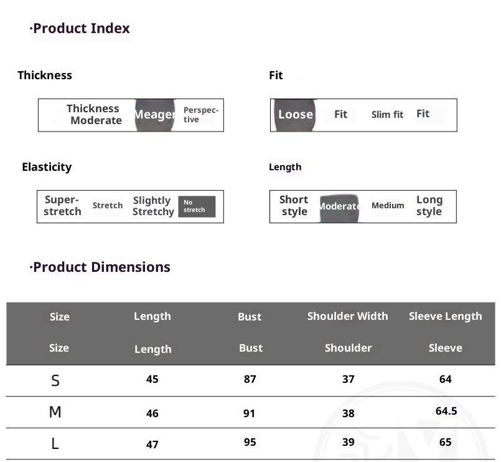The width and height of the screenshot is (501, 462).
Task: Select the "Slightly Stretchy" elasticity option
Action: (x=152, y=206)
